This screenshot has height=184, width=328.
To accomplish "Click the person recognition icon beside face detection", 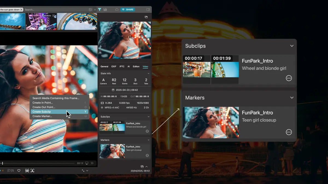I will point(32,170).
